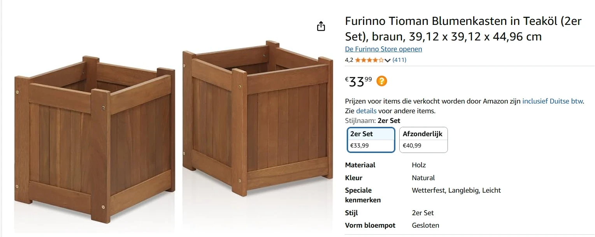
Task: Click the 'Gesloten' pot shape value
Action: pos(425,225)
